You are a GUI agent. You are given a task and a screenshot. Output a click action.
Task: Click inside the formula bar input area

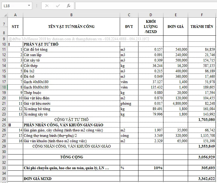click(x=144, y=6)
